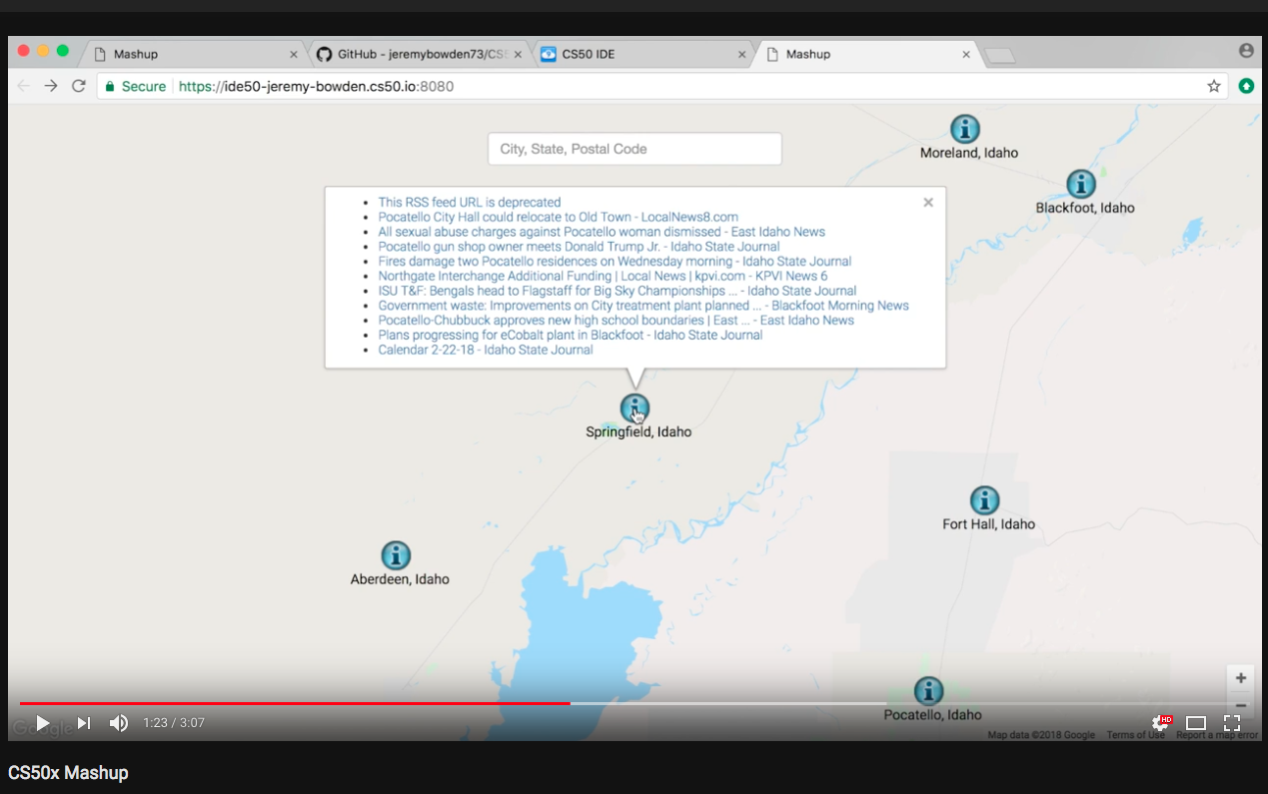Enter fullscreen video mode
This screenshot has height=794, width=1268.
coord(1232,723)
